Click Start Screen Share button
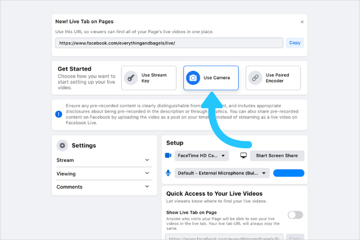The height and width of the screenshot is (240, 360). [277, 156]
